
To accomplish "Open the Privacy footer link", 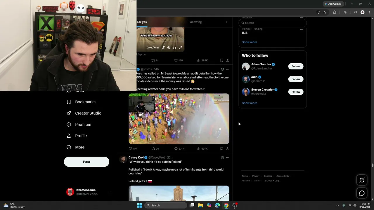I will click(x=256, y=176).
